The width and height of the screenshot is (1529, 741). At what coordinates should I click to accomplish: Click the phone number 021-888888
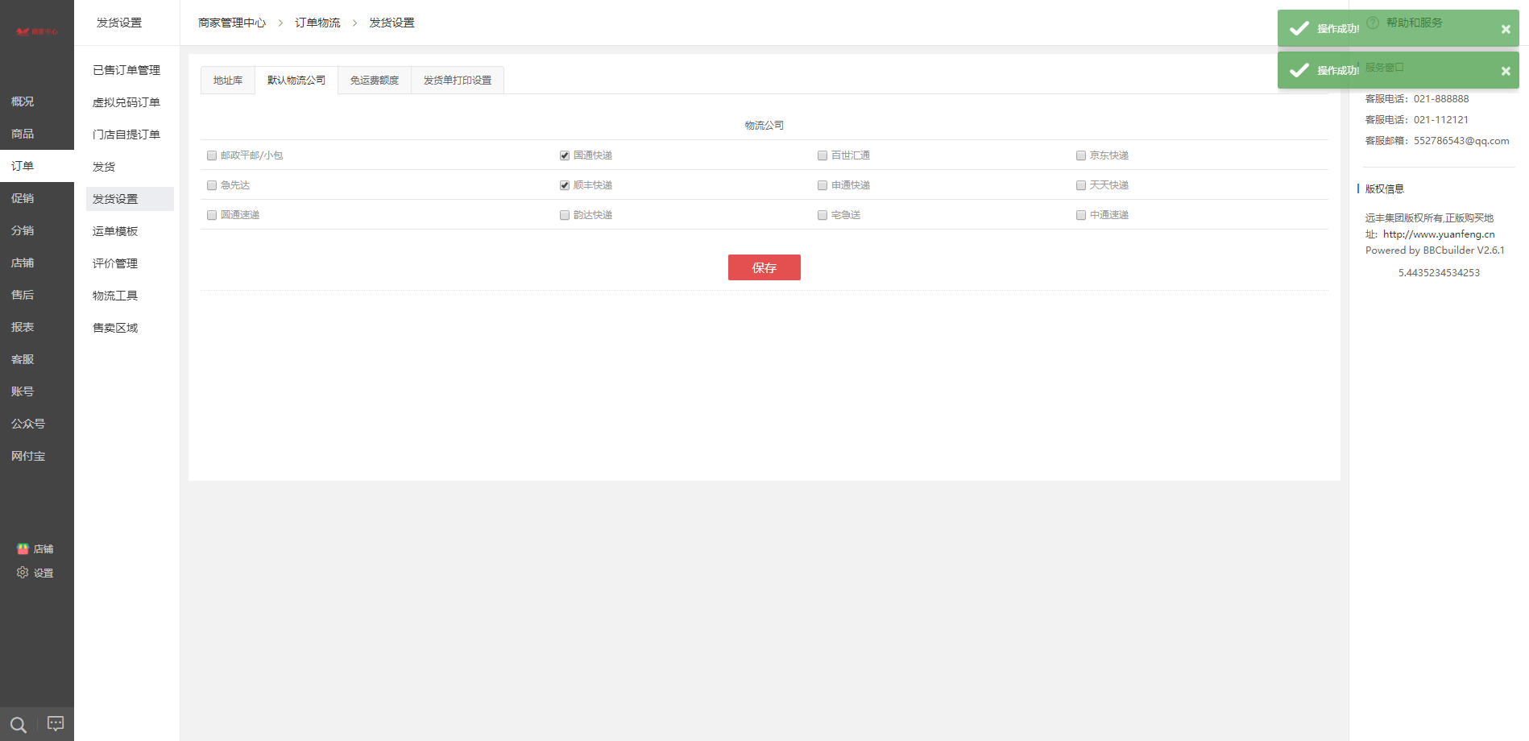1441,98
